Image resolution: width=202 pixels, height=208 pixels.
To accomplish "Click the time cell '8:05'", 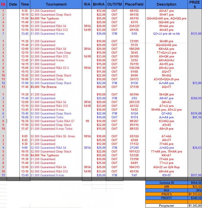I will 25,136.
